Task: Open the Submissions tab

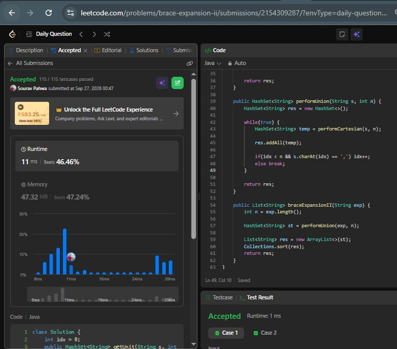Action: (x=180, y=50)
